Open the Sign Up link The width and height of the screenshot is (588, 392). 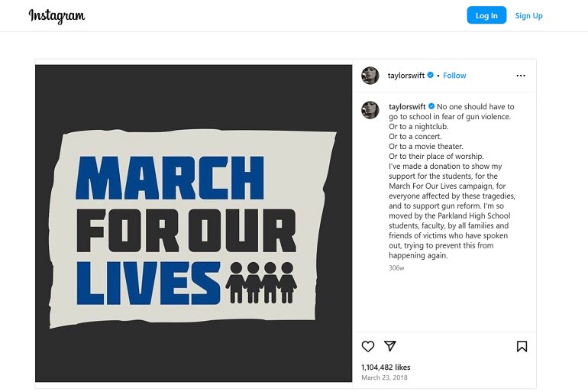click(528, 16)
